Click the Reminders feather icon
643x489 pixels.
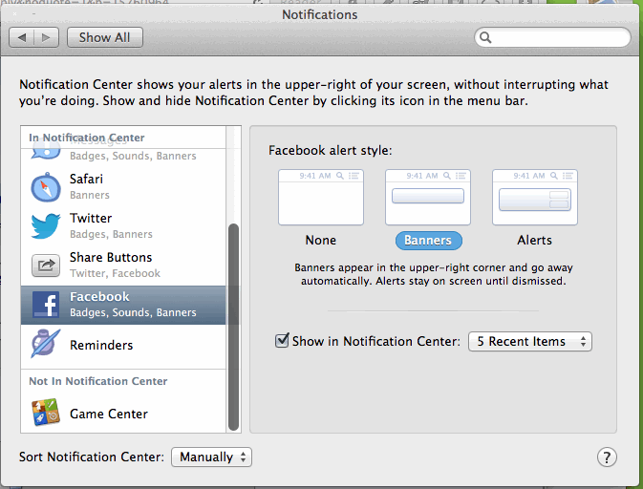tap(46, 344)
